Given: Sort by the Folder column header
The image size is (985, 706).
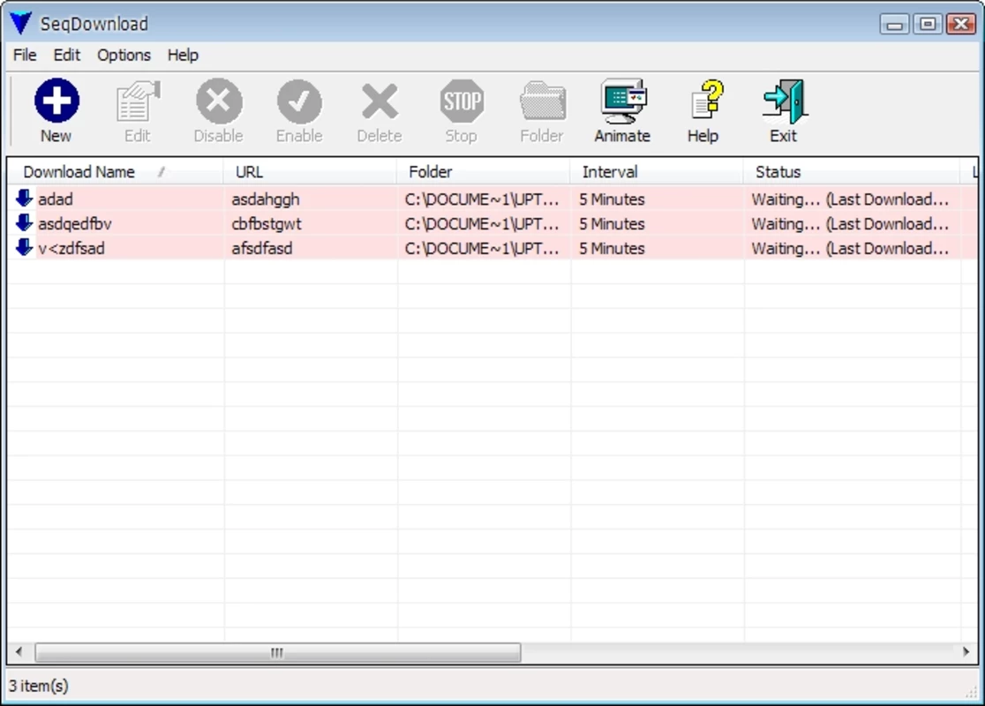Looking at the screenshot, I should click(483, 171).
